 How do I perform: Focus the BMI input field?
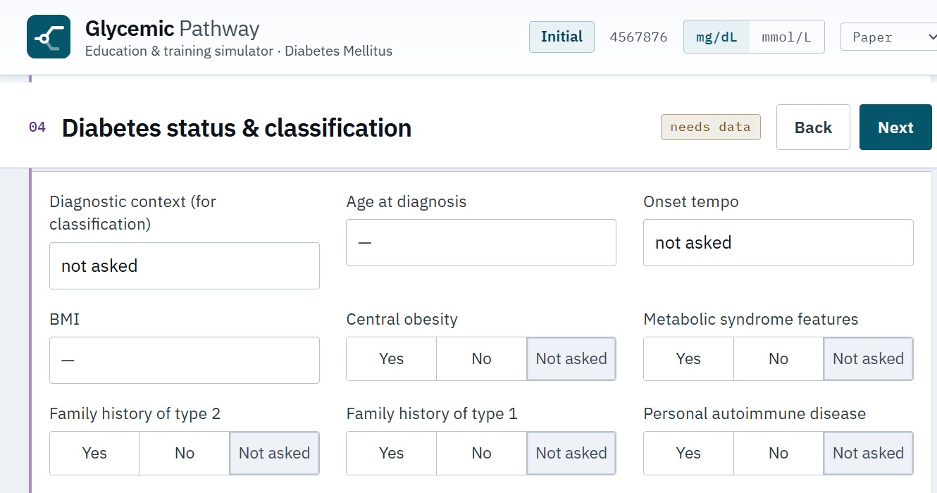tap(185, 360)
